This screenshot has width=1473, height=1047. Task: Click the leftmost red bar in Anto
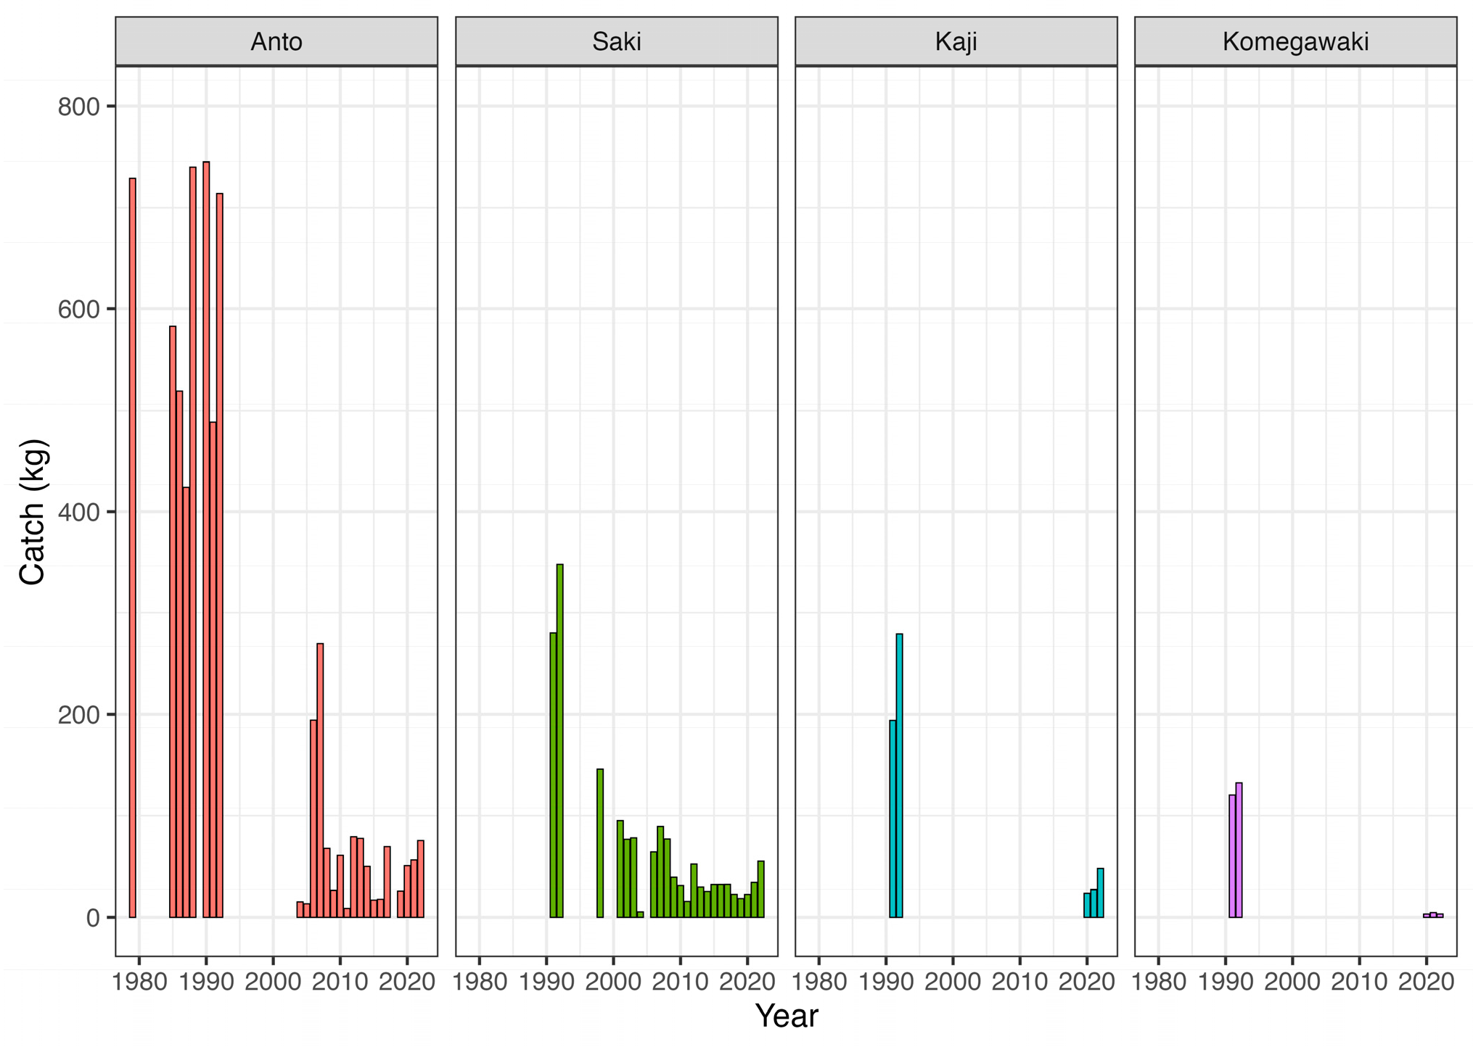tap(133, 547)
